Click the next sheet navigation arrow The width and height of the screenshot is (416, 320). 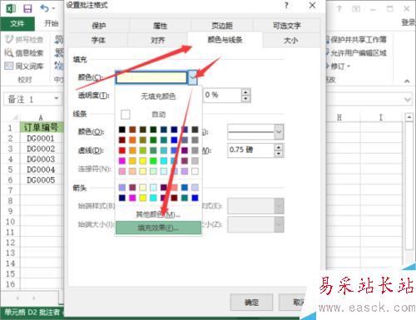(34, 298)
